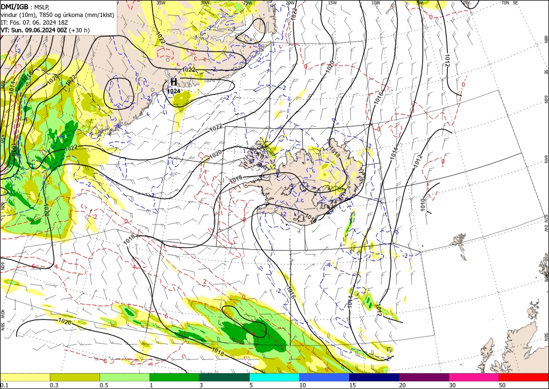Click the red 50+ legend swatch

pos(524,377)
